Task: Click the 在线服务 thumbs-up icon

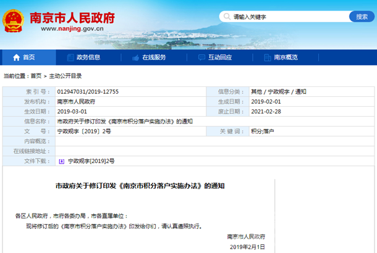Action: coord(135,57)
